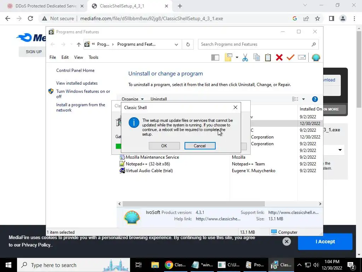Viewport: 362px width, 272px height.
Task: Click the classicshell.n... support link in details pane
Action: tap(293, 212)
